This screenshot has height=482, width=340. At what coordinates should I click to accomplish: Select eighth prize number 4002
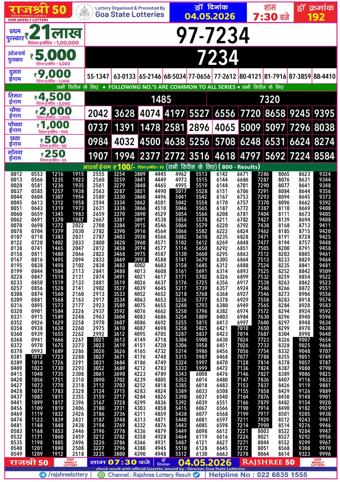(x=140, y=266)
